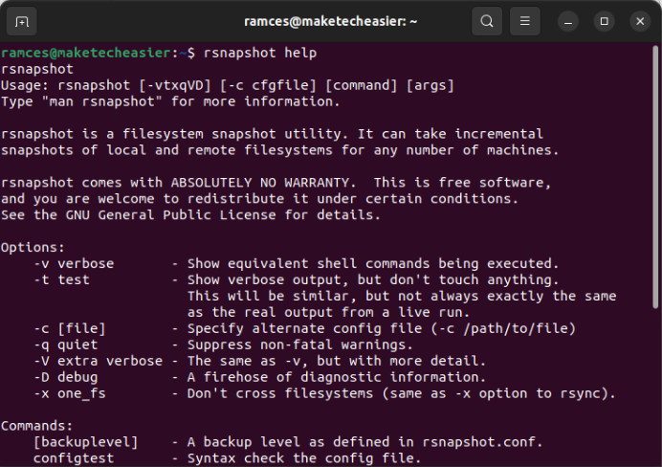Click the vertical scrollbar thumb
Image resolution: width=662 pixels, height=467 pixels.
tap(655, 176)
